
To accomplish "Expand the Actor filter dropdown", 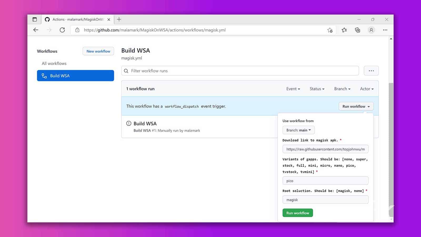I will point(367,89).
